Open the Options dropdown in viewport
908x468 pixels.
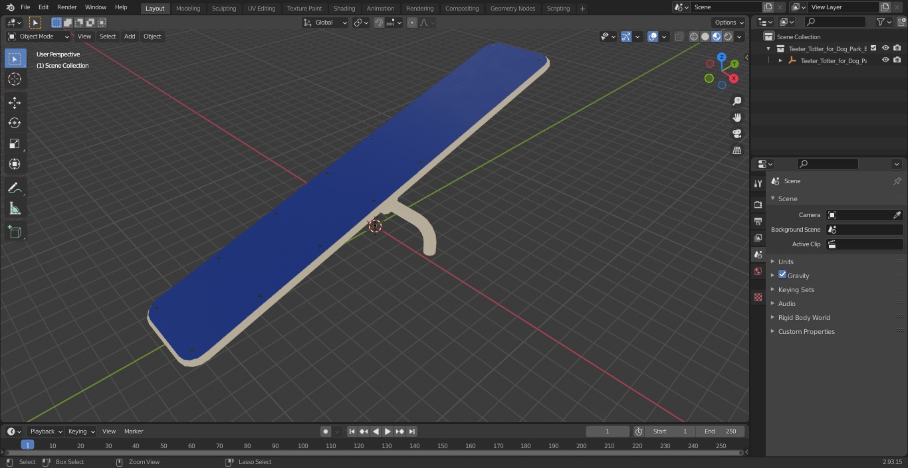729,23
